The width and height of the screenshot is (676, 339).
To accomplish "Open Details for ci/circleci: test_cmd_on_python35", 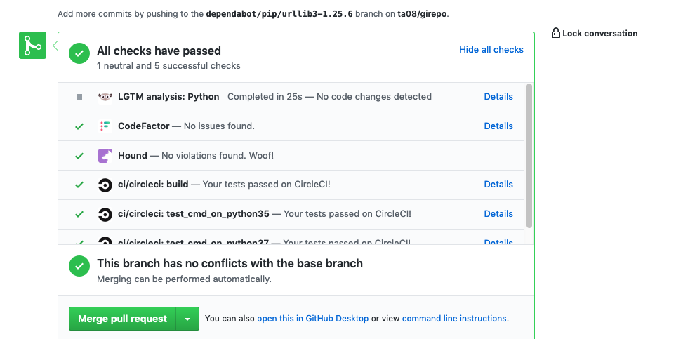I will coord(498,213).
